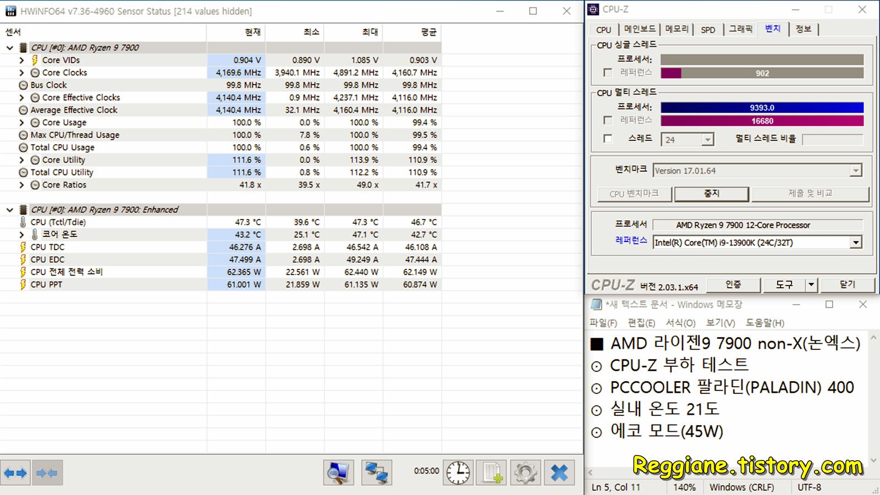Open the 서식(O) menu in Notepad
Viewport: 880px width, 495px height.
[680, 323]
